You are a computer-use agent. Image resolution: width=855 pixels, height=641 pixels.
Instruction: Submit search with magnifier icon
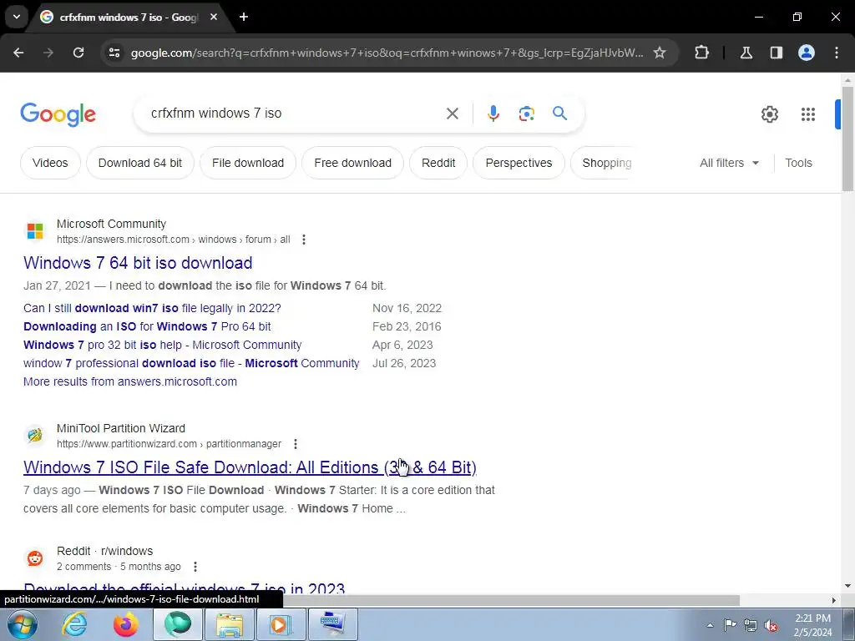560,114
